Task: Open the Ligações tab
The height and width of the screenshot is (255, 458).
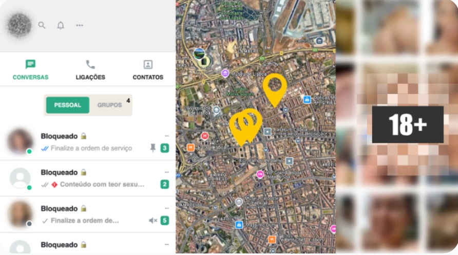Action: tap(90, 70)
